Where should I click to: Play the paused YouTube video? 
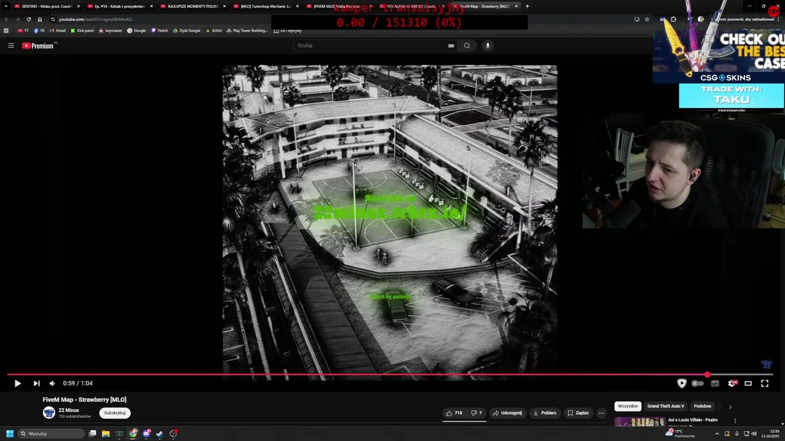coord(17,383)
